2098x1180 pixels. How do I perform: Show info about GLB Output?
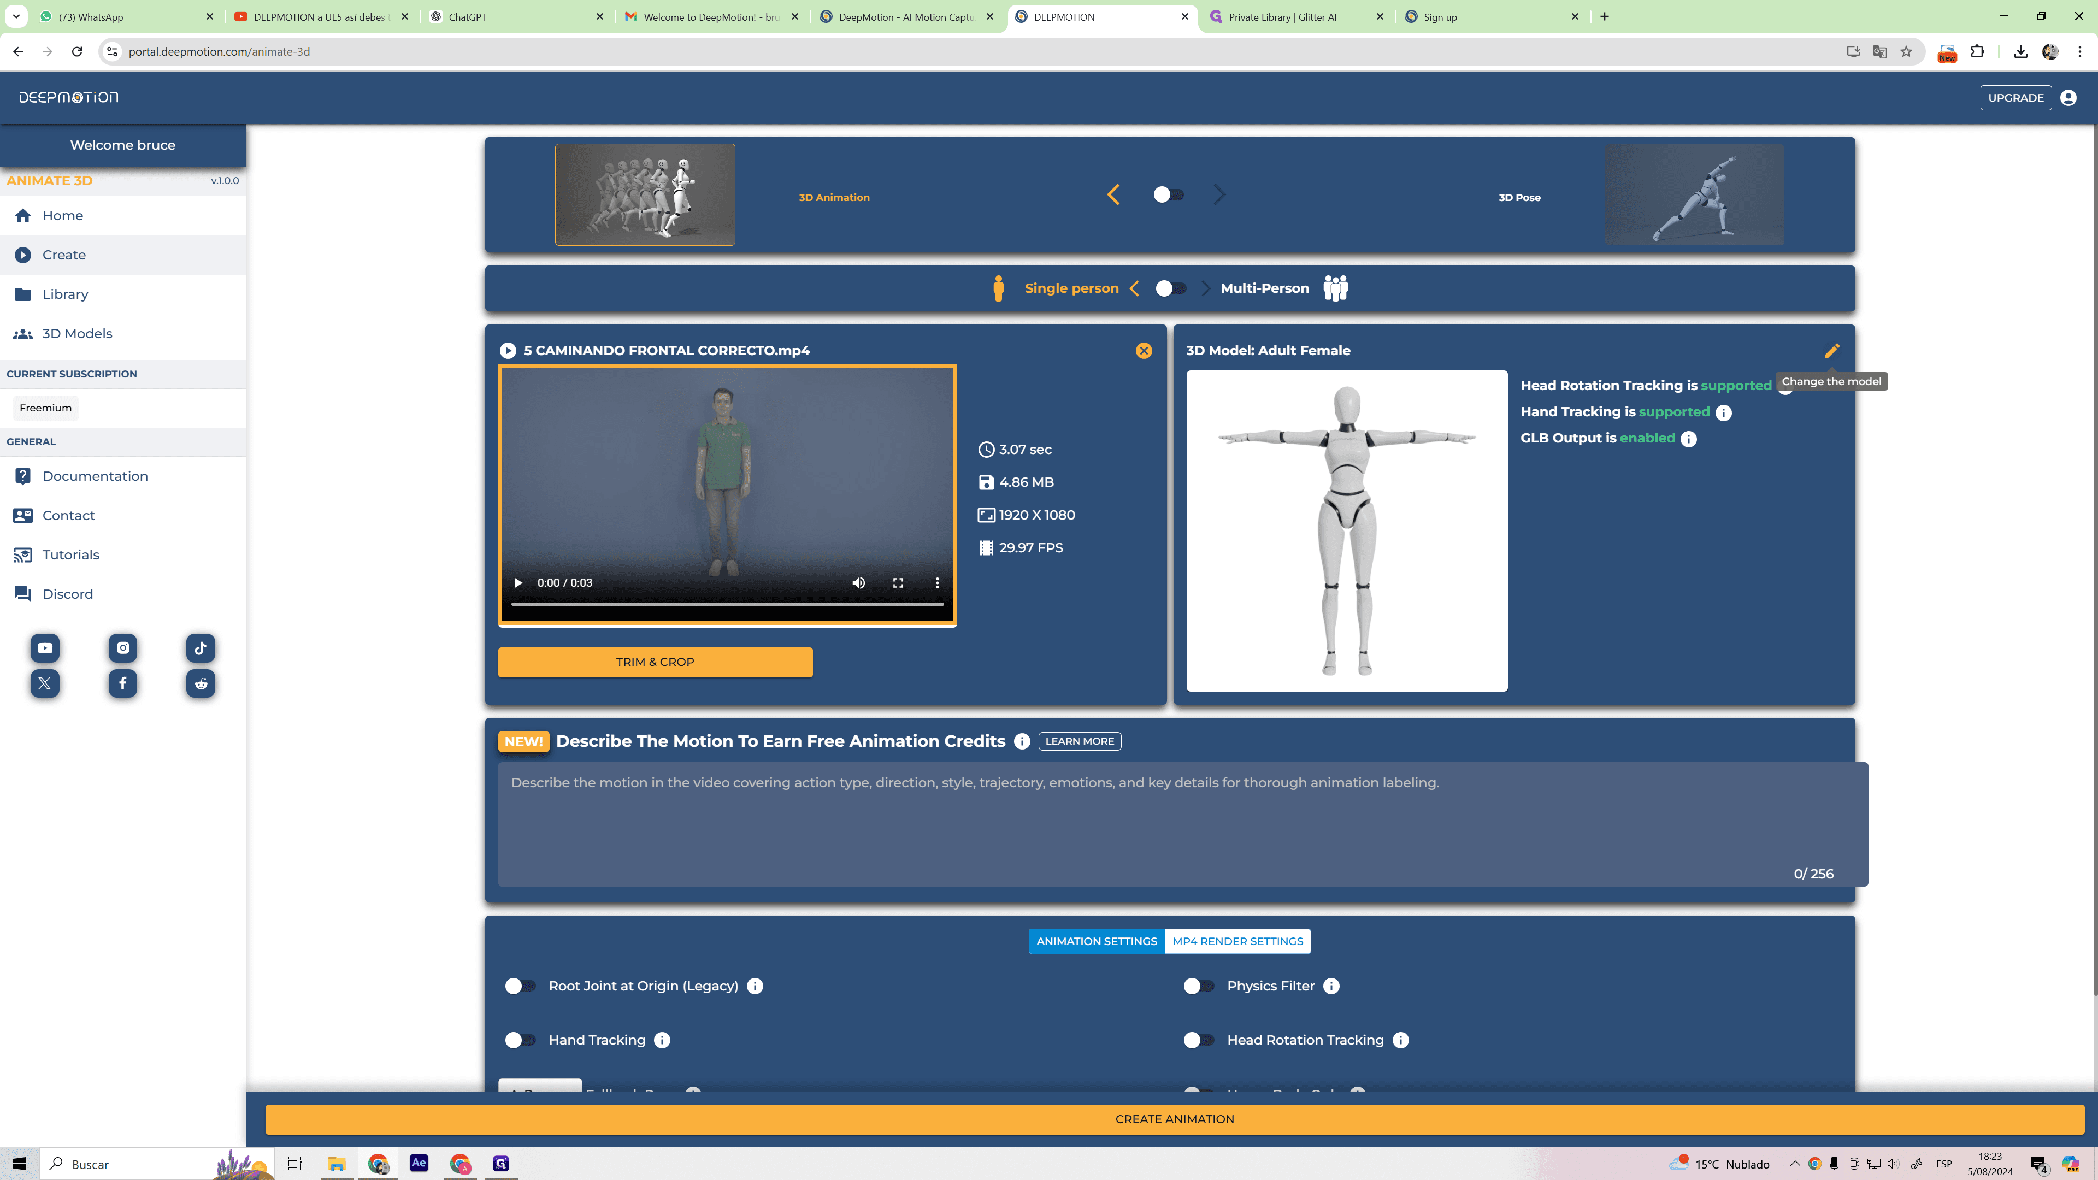1689,439
